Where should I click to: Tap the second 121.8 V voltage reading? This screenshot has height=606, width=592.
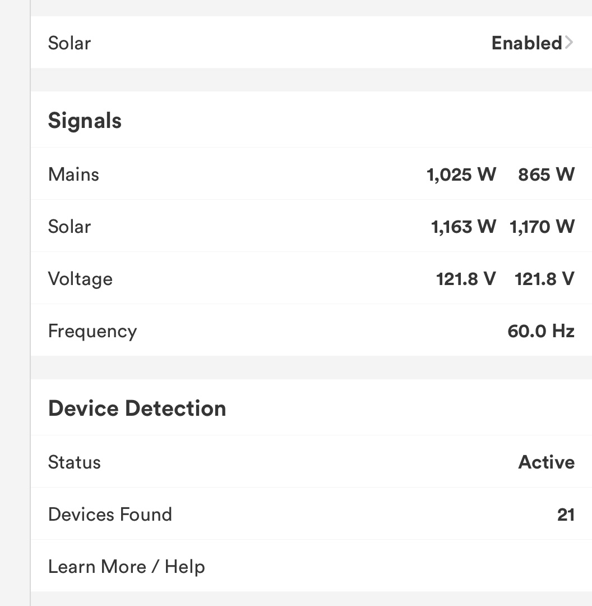[x=544, y=279]
